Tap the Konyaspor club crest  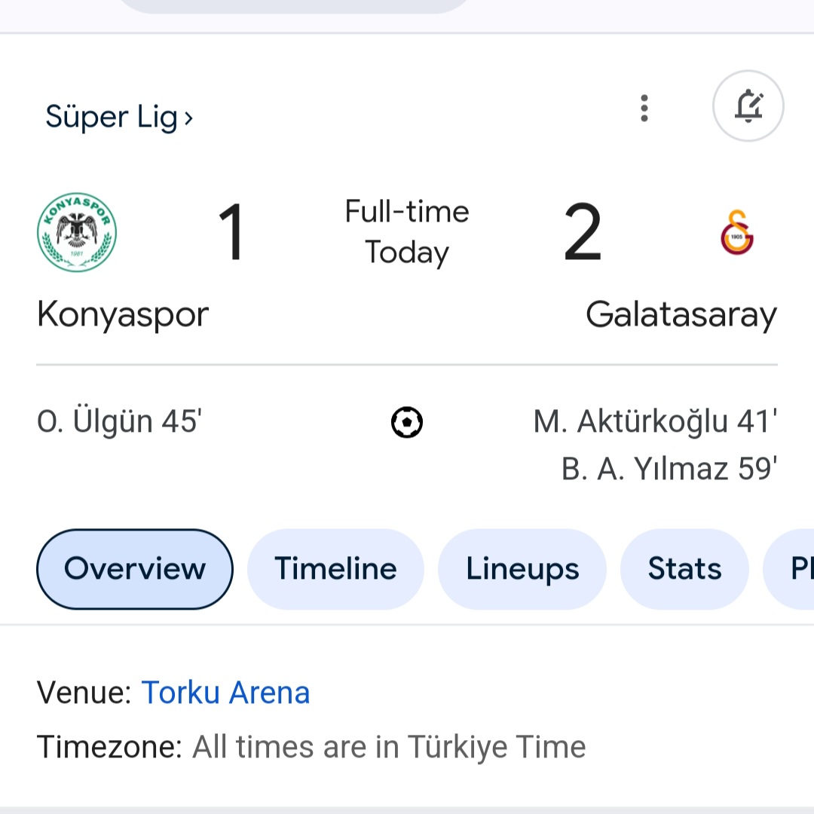pyautogui.click(x=77, y=232)
